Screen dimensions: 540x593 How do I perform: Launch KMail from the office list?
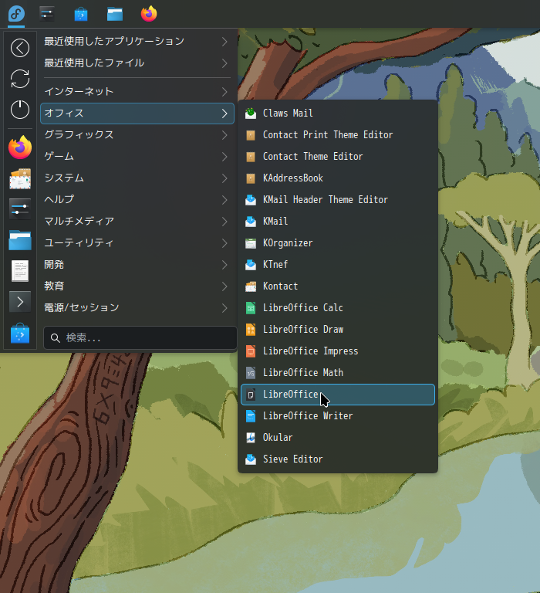click(338, 222)
